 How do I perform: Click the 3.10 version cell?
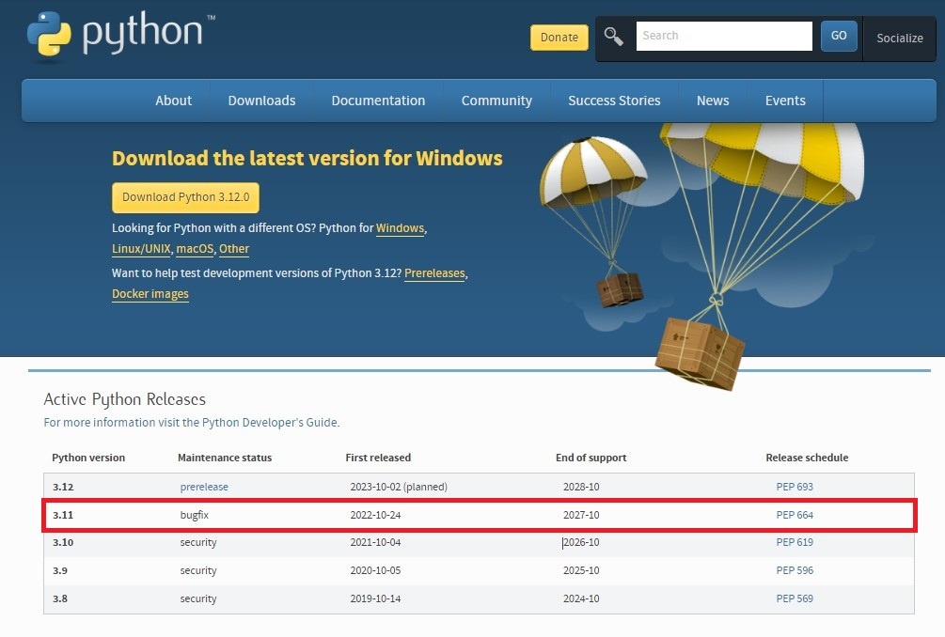(x=63, y=542)
